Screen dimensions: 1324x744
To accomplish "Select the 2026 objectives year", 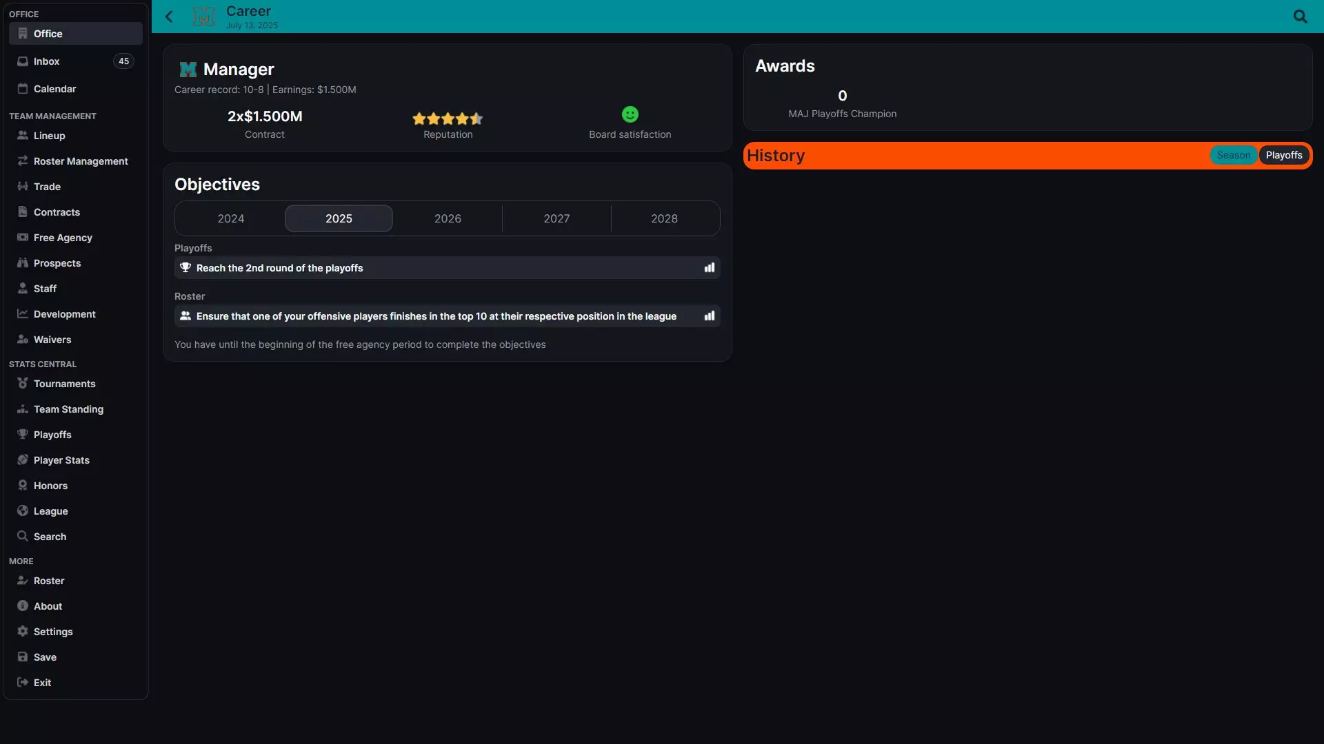I will pos(447,218).
